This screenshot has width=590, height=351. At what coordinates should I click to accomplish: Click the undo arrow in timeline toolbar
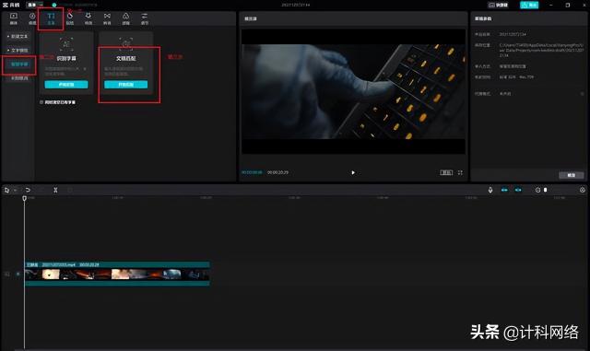tap(28, 190)
